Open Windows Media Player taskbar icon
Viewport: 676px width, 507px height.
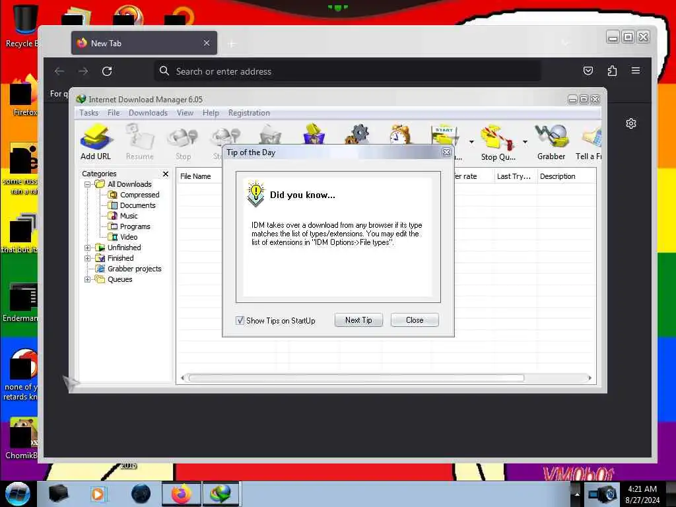(x=98, y=494)
